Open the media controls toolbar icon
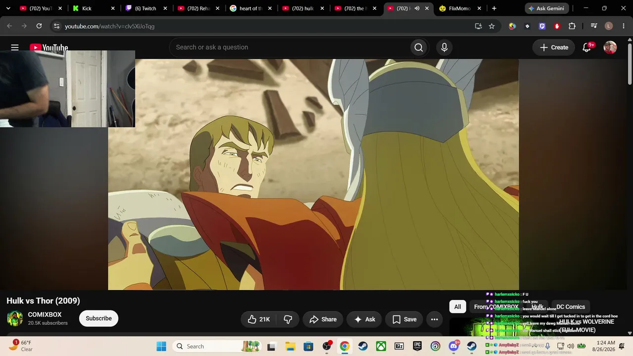This screenshot has width=633, height=356. (x=594, y=26)
